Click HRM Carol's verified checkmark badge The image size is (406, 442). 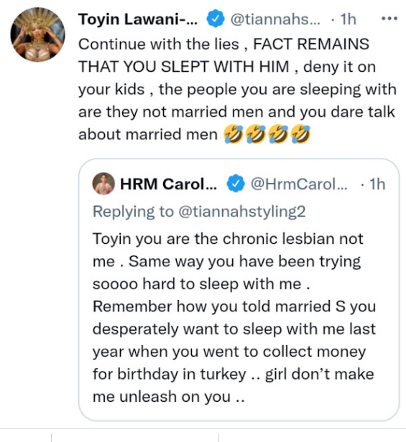[236, 184]
